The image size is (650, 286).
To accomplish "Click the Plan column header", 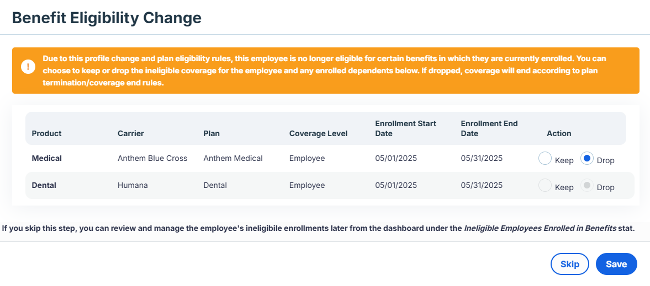I will [212, 133].
